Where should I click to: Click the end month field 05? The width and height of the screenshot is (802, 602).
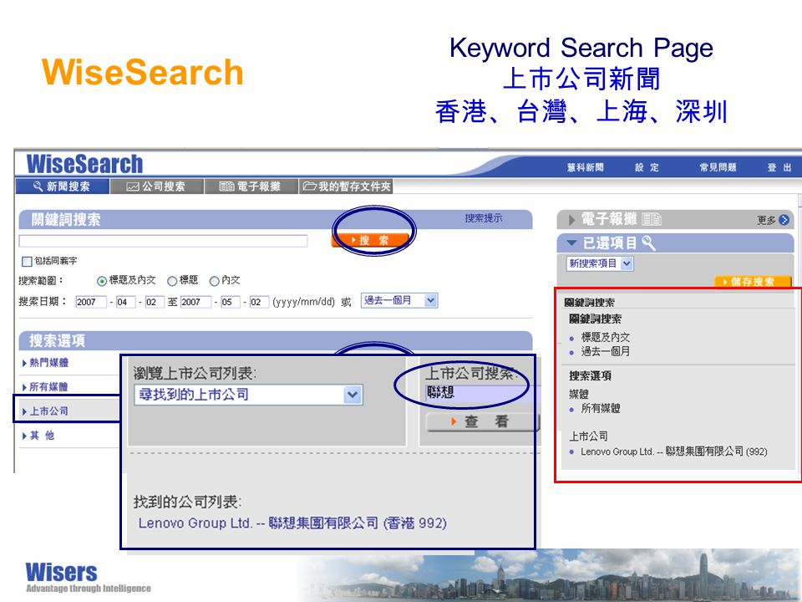pos(231,302)
